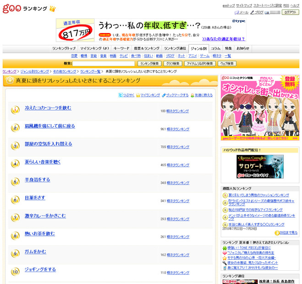The height and width of the screenshot is (284, 302).
Task: Click heart icon beside ジャニタレ link
Action: point(225,253)
